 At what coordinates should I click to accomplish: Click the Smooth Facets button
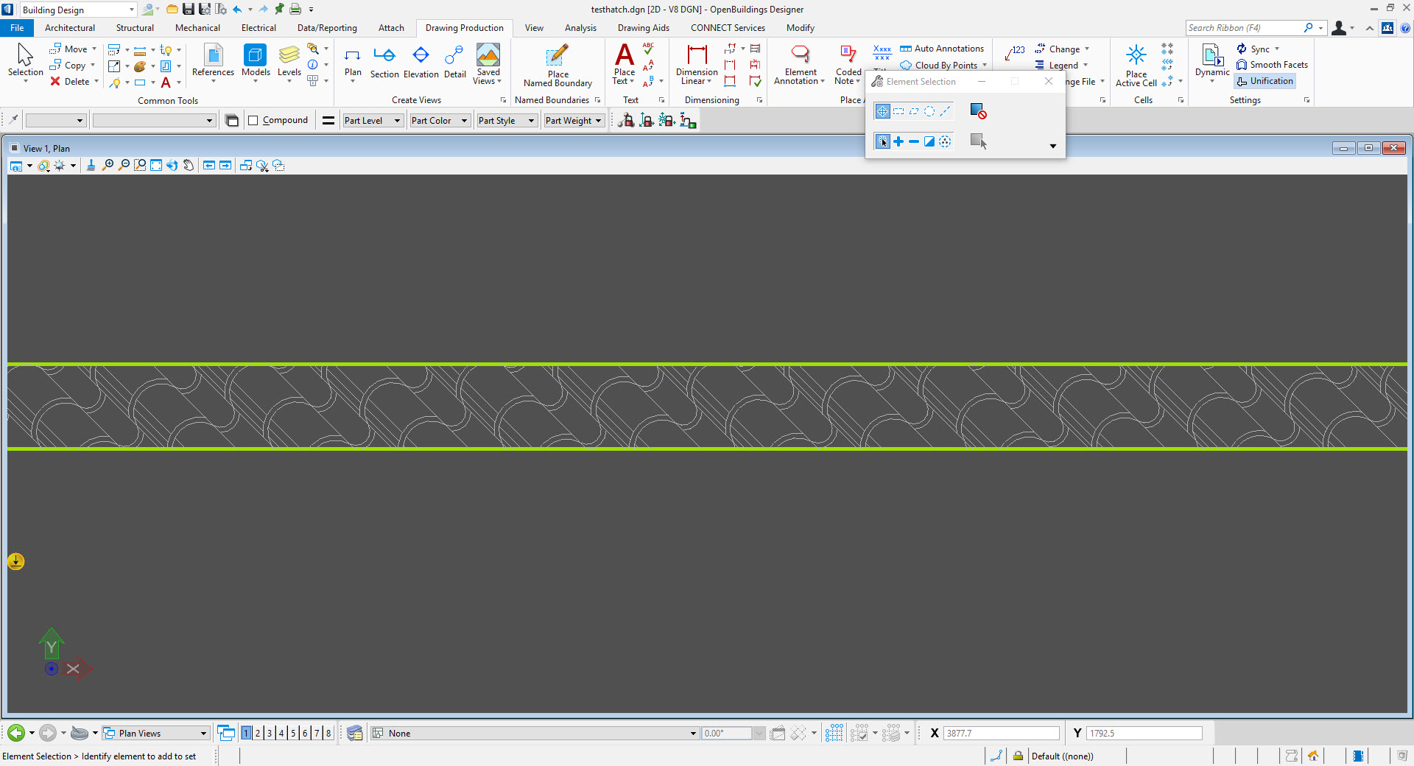pyautogui.click(x=1272, y=65)
